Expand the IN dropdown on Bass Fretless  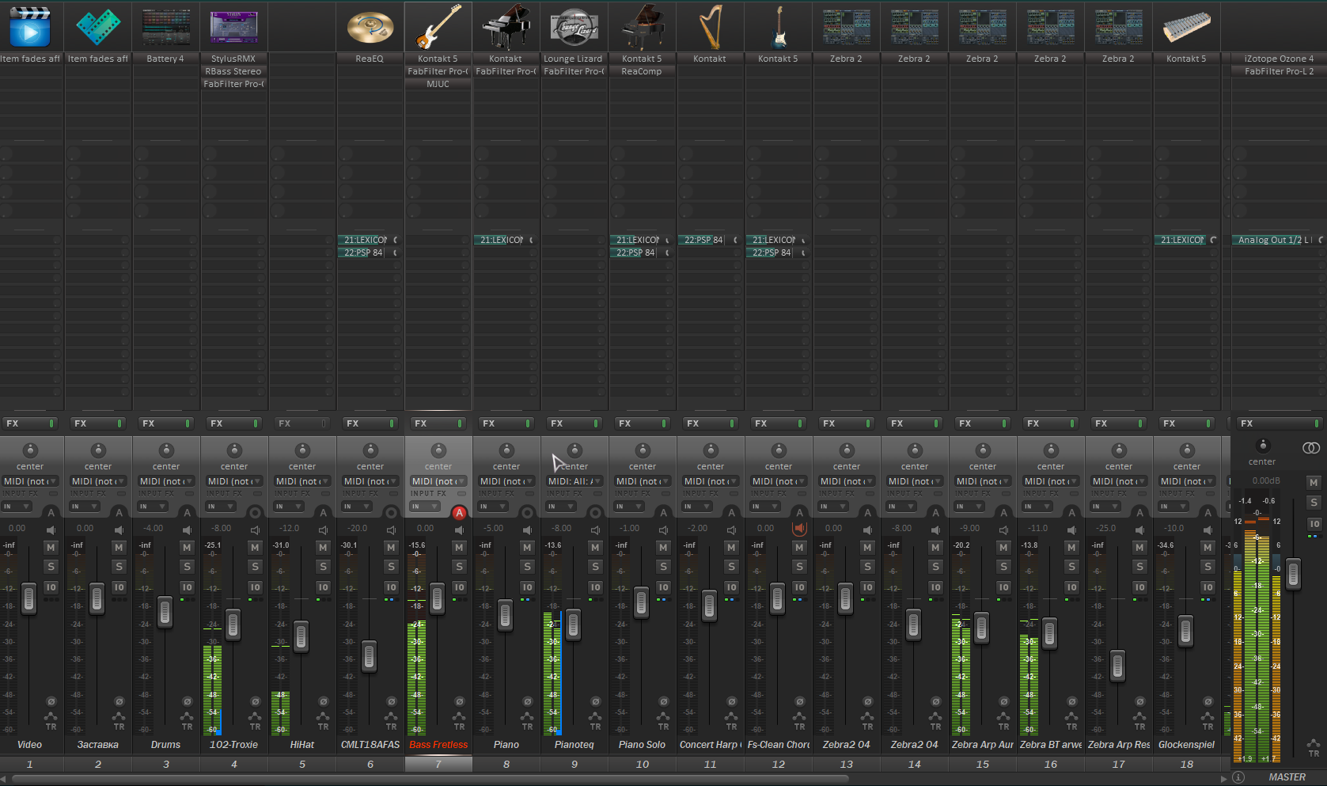[425, 507]
